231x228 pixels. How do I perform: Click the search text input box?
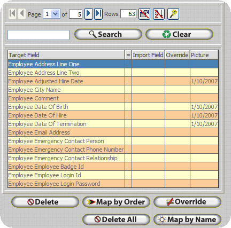(x=38, y=35)
